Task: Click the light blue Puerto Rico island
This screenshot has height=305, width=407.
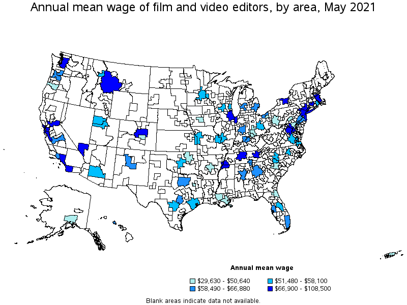Action: click(391, 255)
